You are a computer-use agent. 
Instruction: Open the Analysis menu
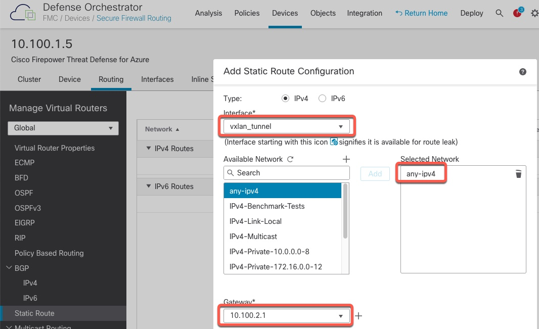pyautogui.click(x=208, y=13)
